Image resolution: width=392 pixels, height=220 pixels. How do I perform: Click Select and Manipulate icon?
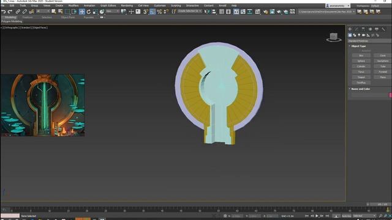click(131, 12)
